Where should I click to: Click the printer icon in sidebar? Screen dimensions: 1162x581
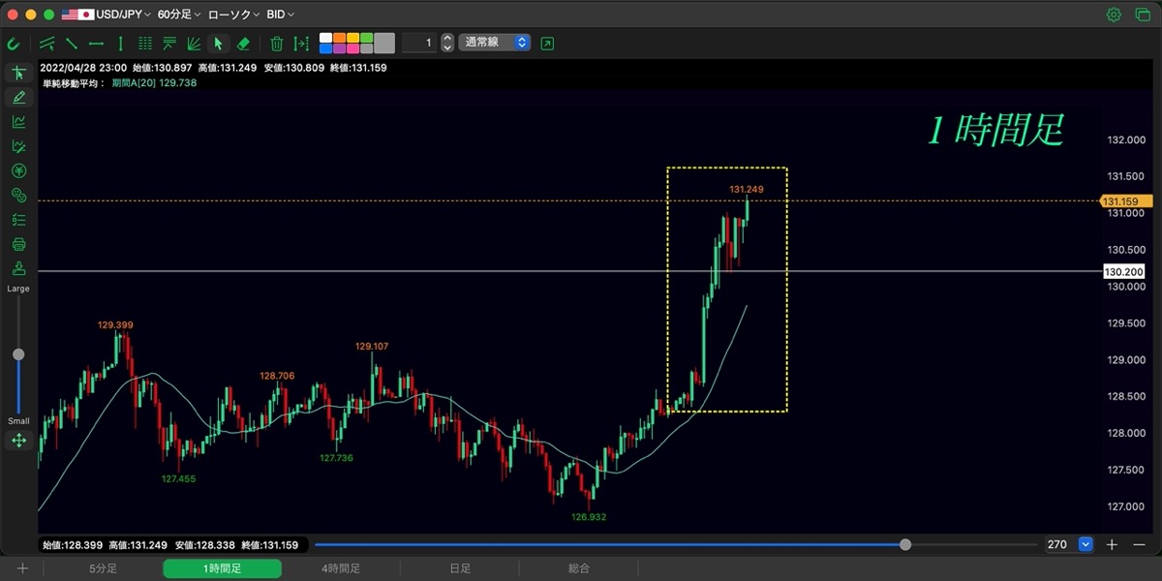point(18,244)
